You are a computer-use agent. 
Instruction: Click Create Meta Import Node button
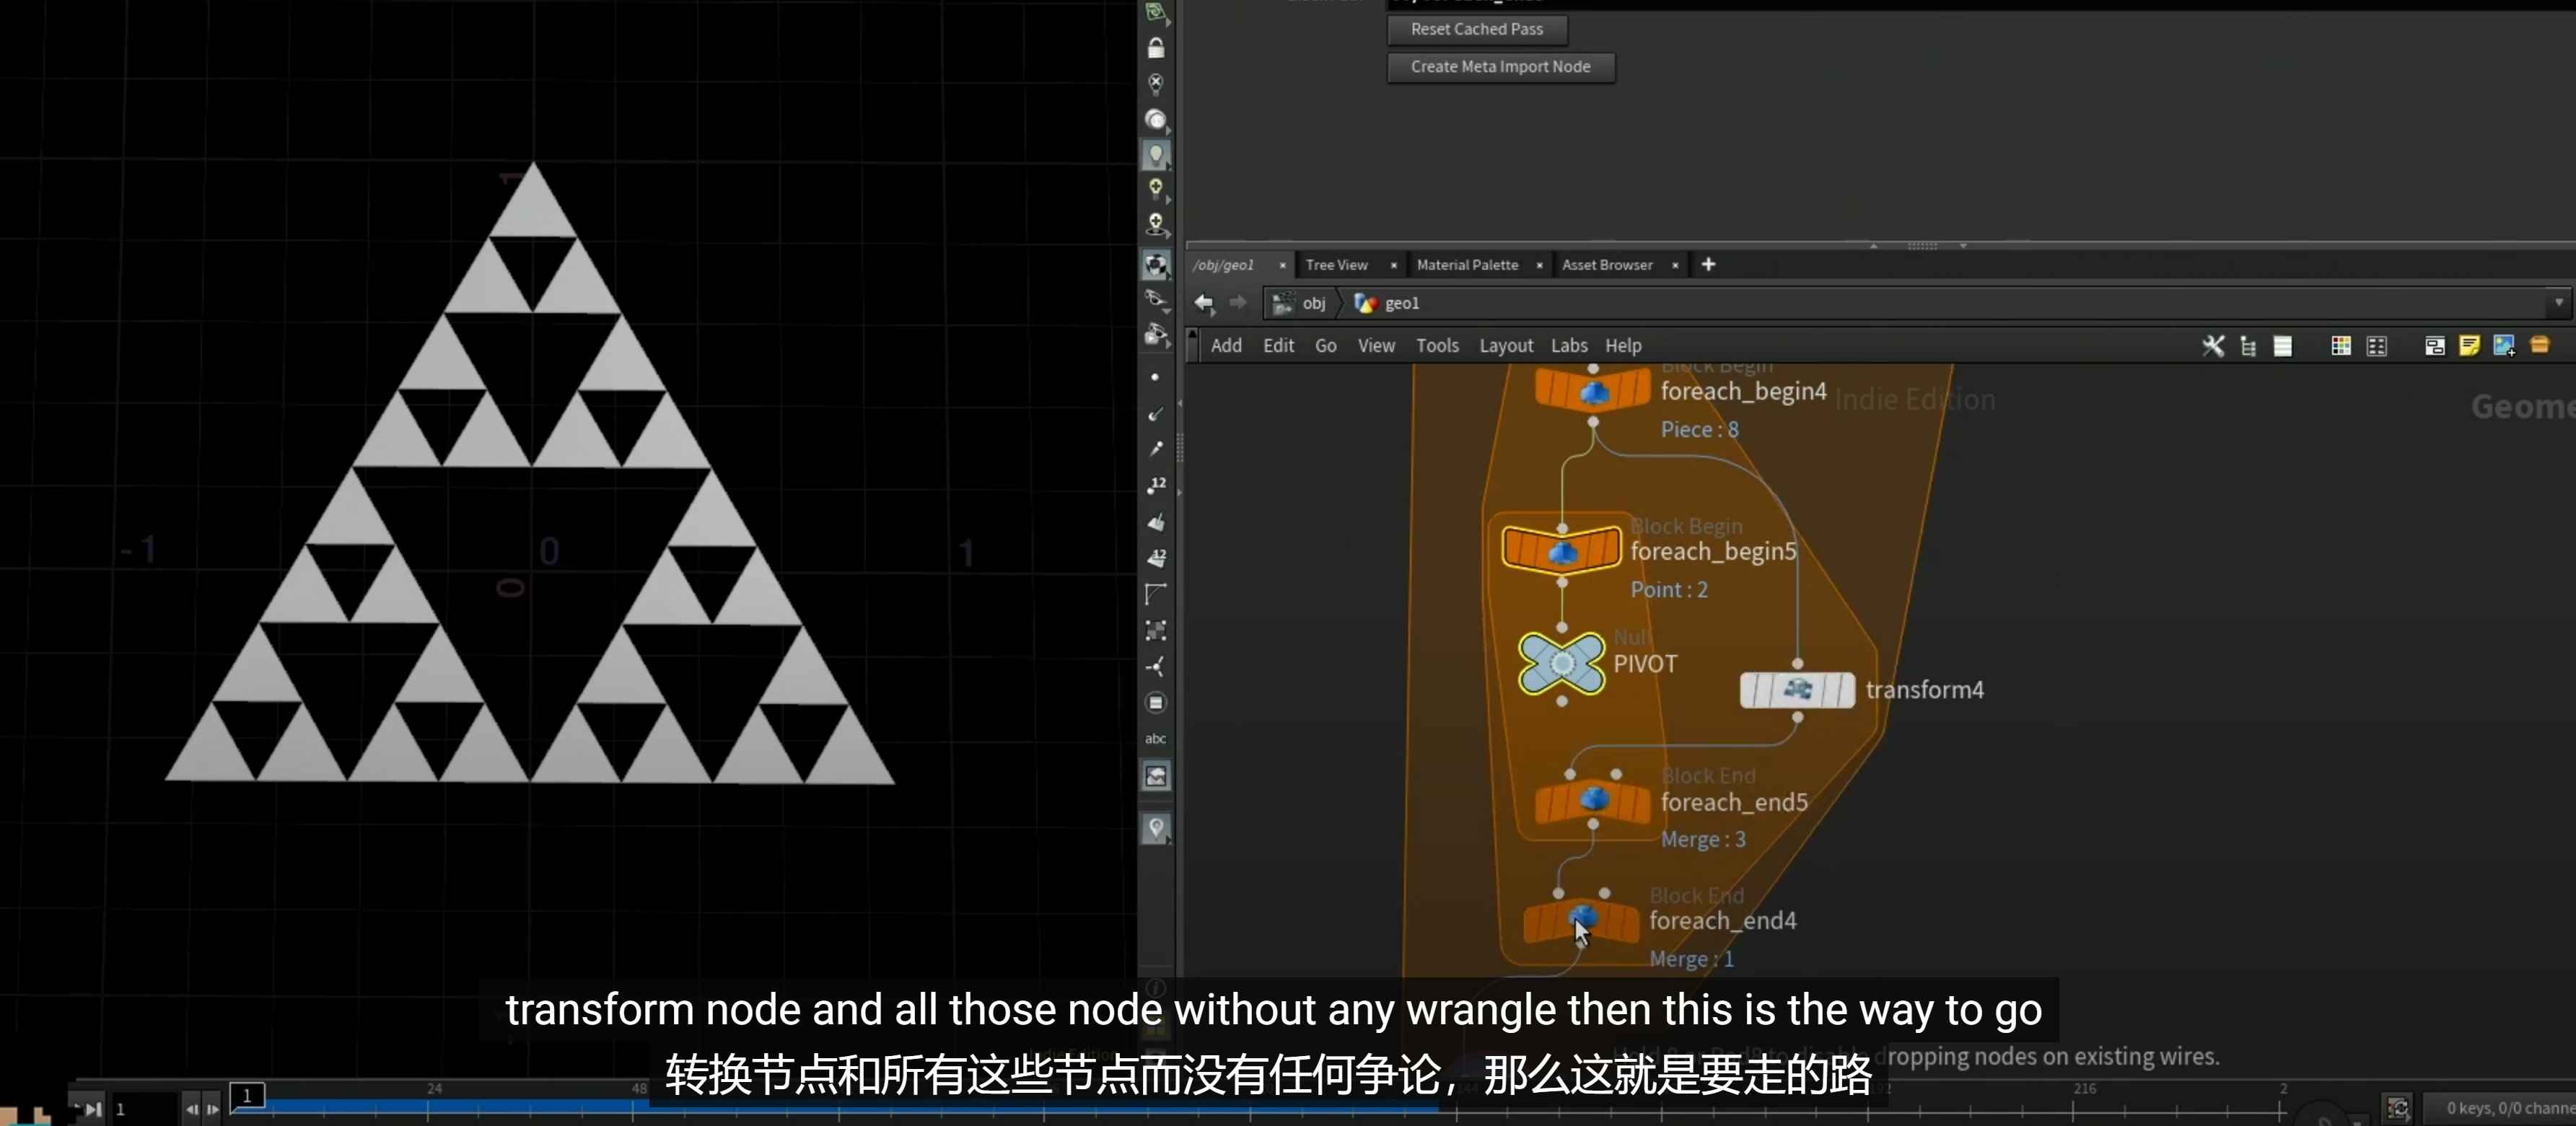(x=1500, y=67)
